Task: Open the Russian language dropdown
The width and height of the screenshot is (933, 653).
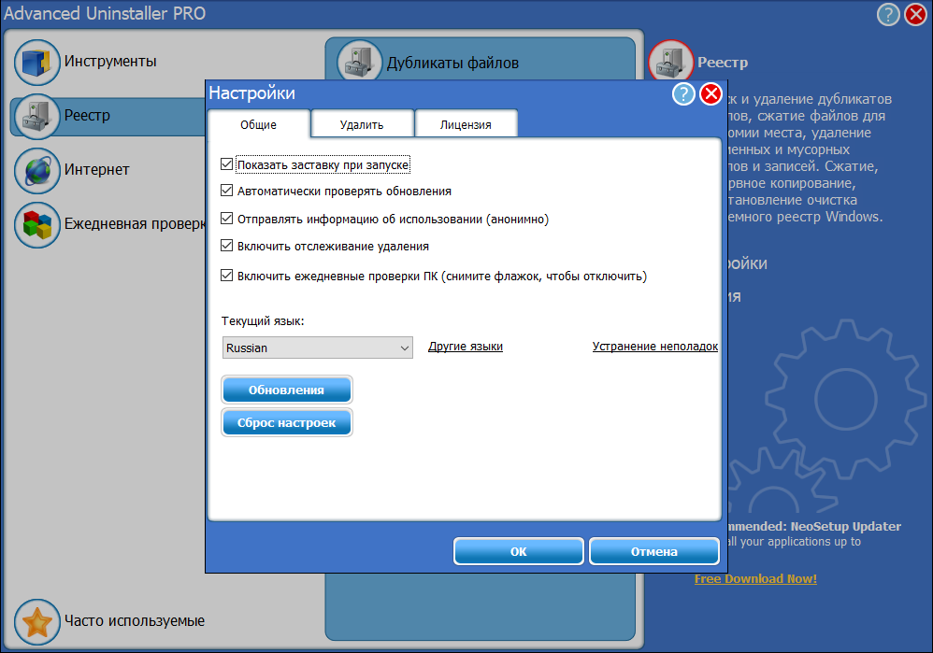Action: tap(317, 348)
